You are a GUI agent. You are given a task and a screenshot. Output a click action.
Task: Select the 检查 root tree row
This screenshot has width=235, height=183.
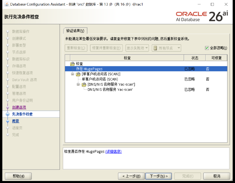[x=146, y=64]
